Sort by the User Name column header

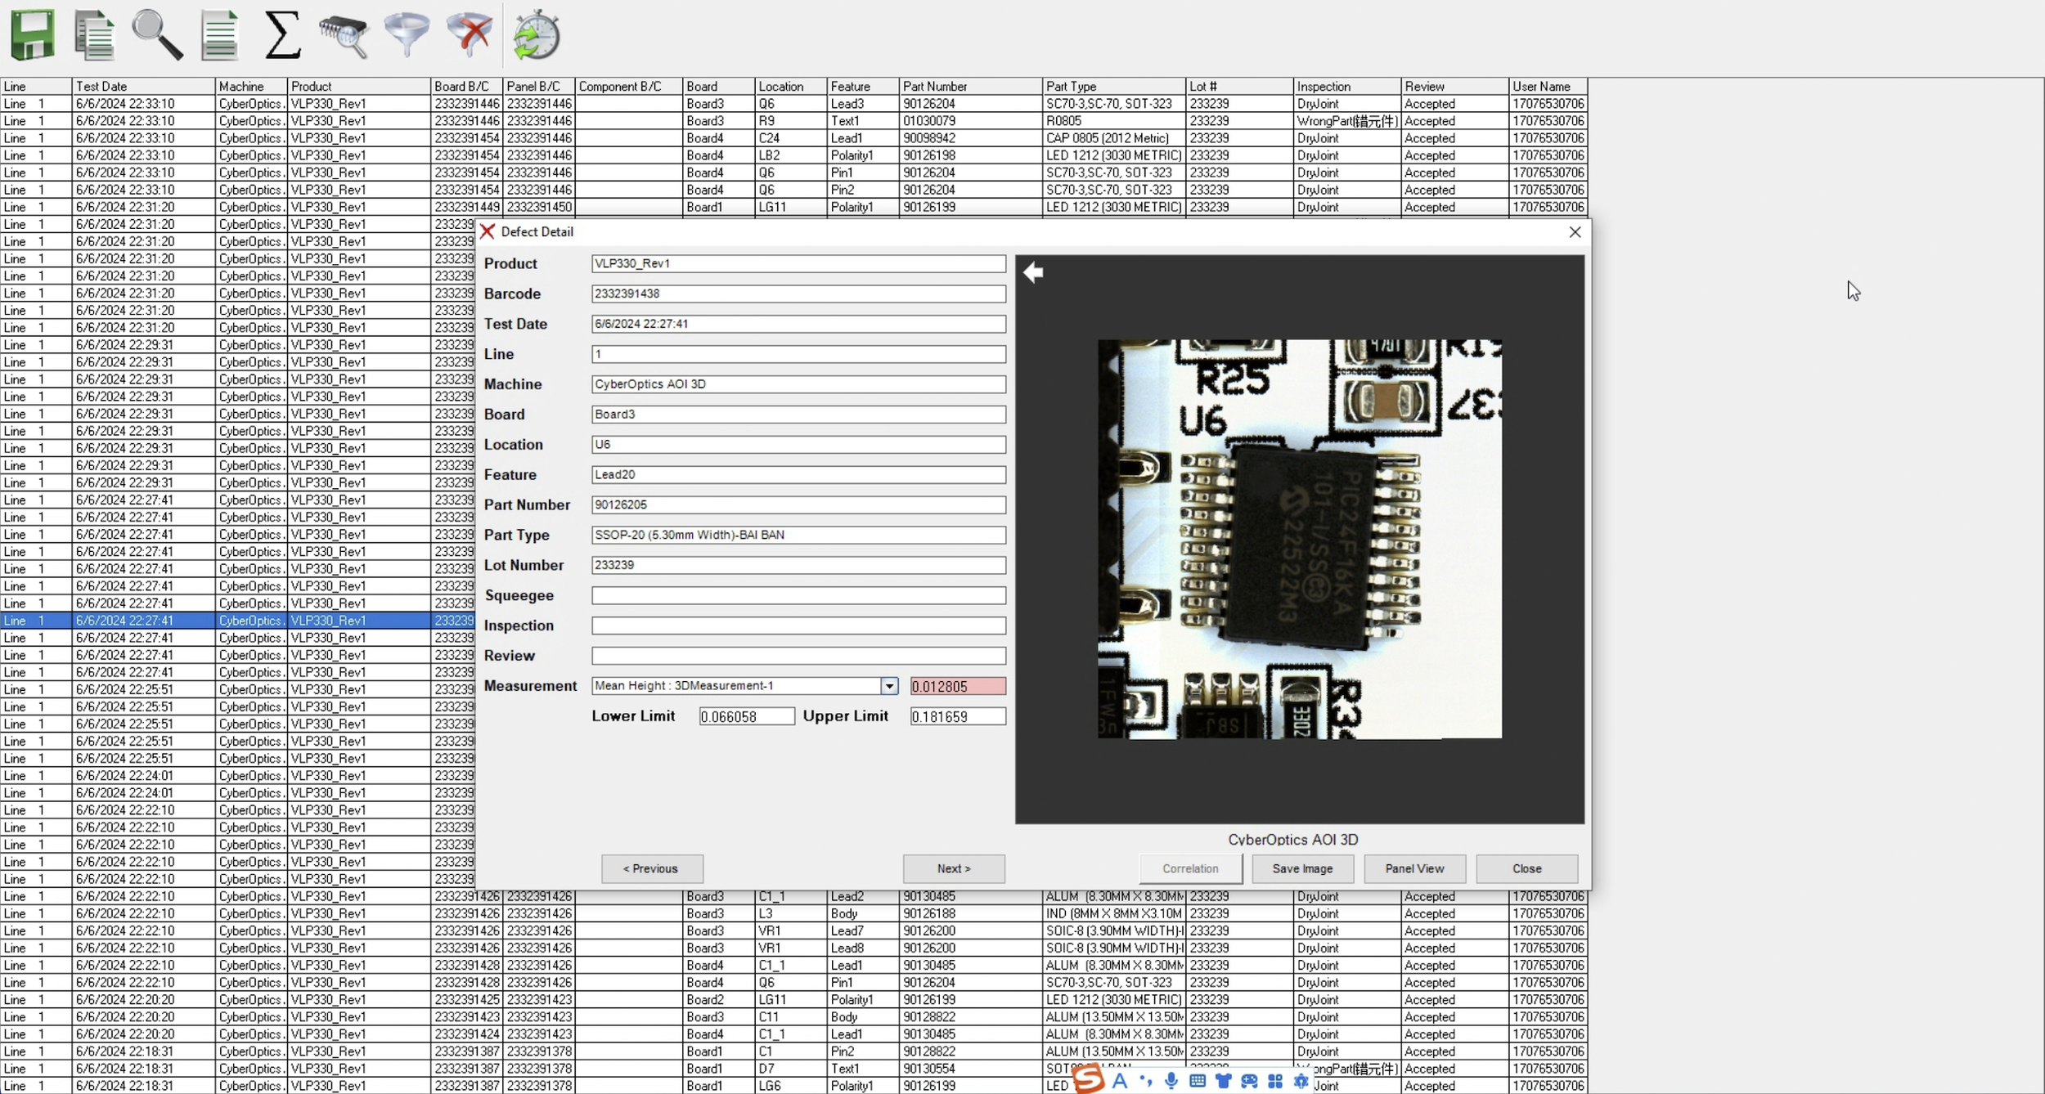click(1548, 86)
